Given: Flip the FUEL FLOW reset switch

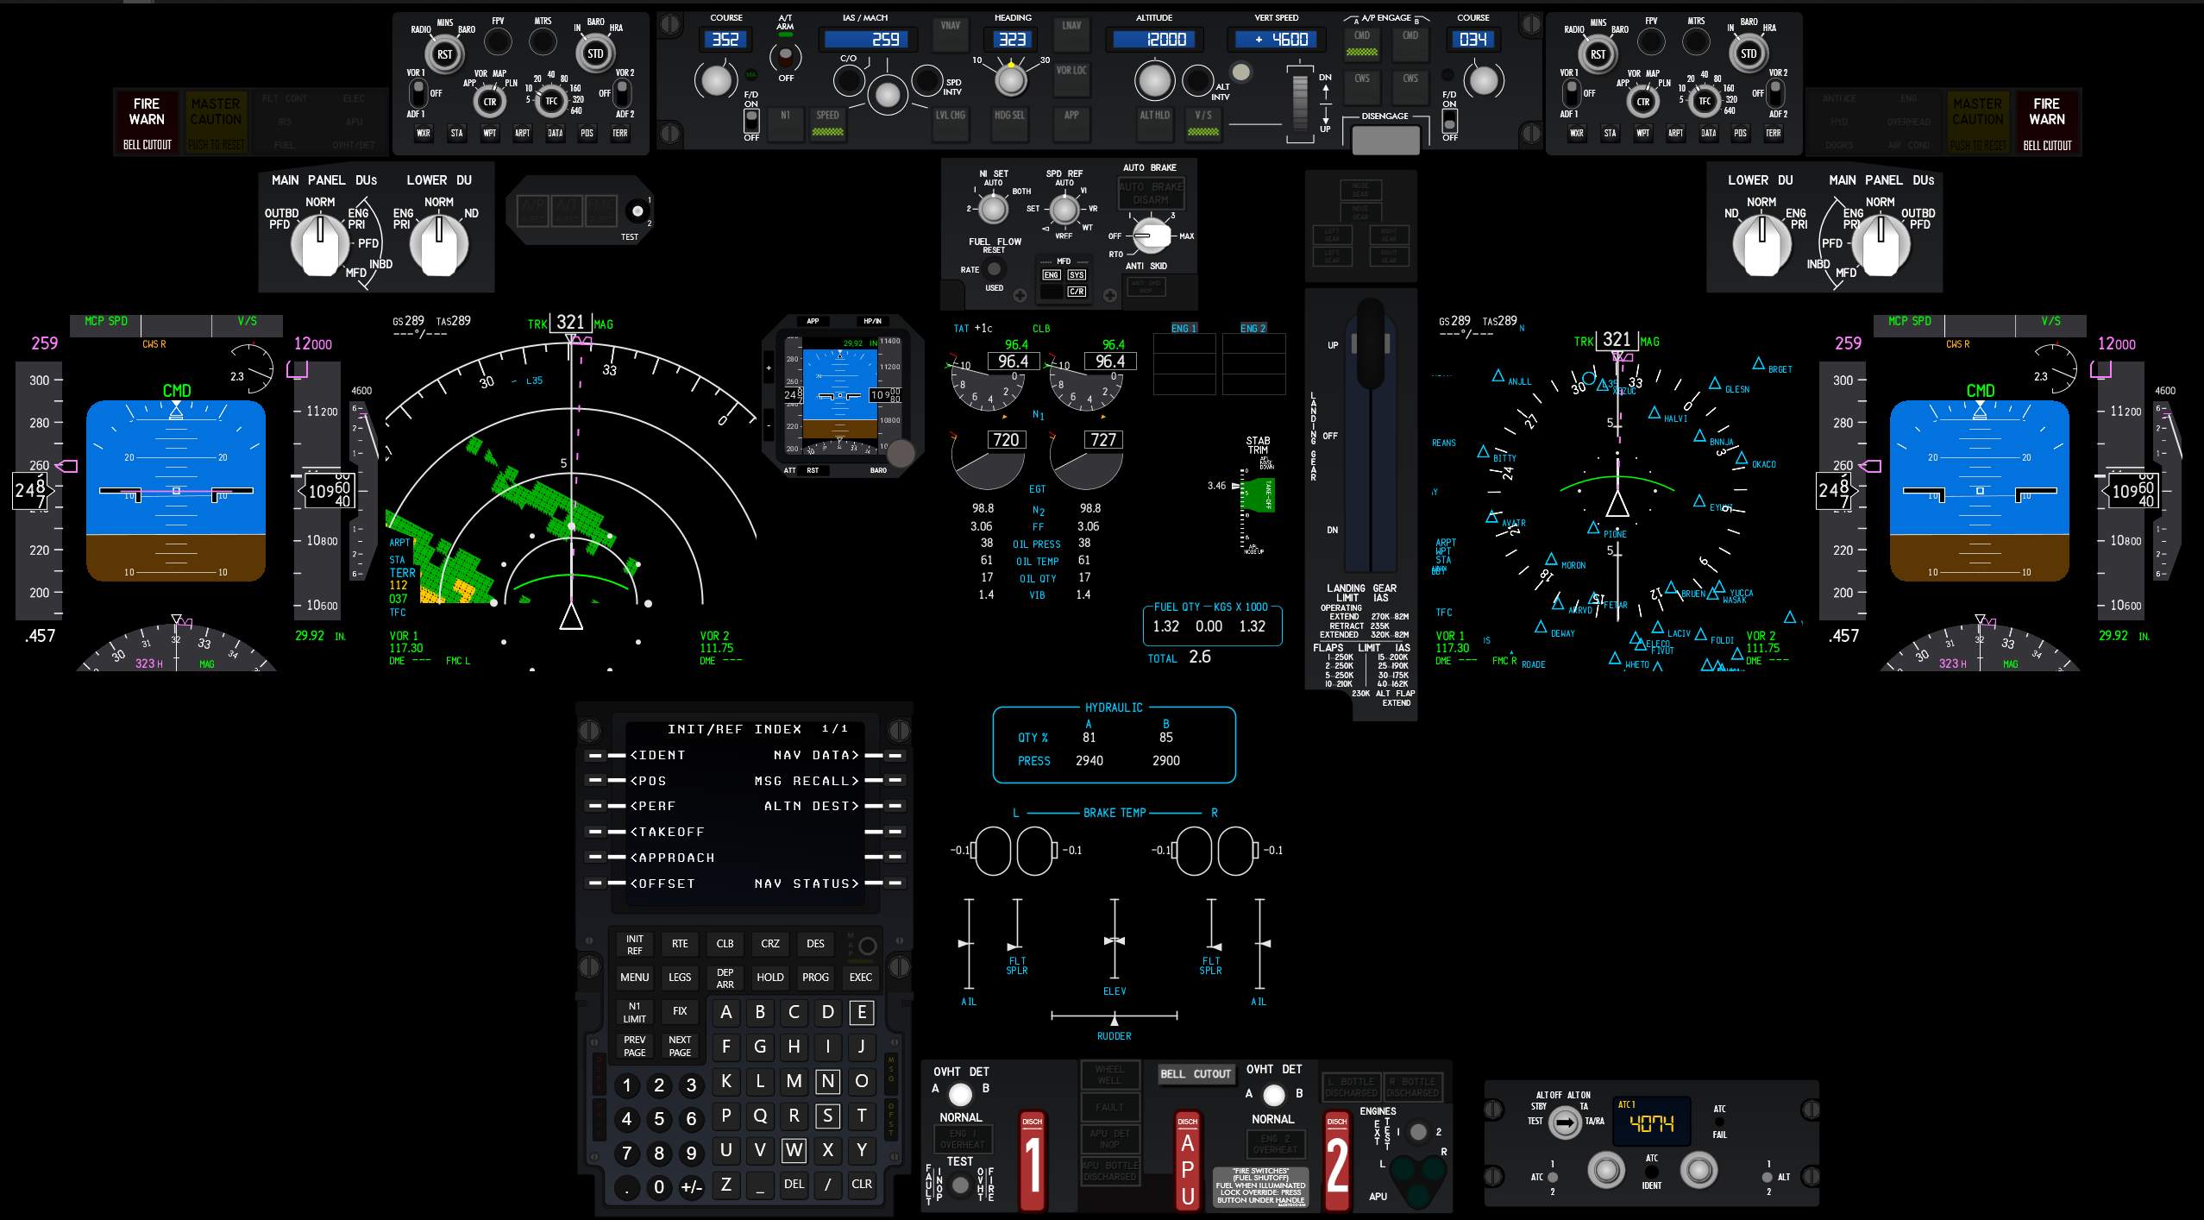Looking at the screenshot, I should click(994, 269).
